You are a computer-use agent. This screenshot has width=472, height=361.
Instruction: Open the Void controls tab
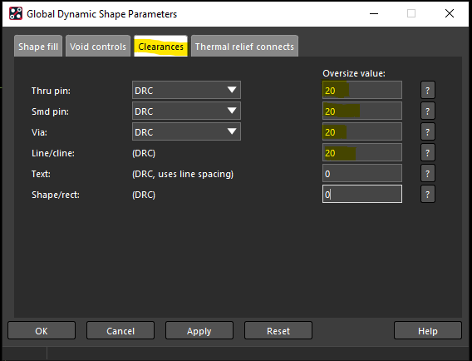[x=98, y=47]
